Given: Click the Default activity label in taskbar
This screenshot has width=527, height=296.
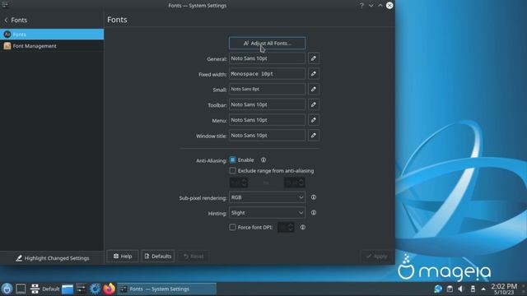Looking at the screenshot, I should (51, 289).
